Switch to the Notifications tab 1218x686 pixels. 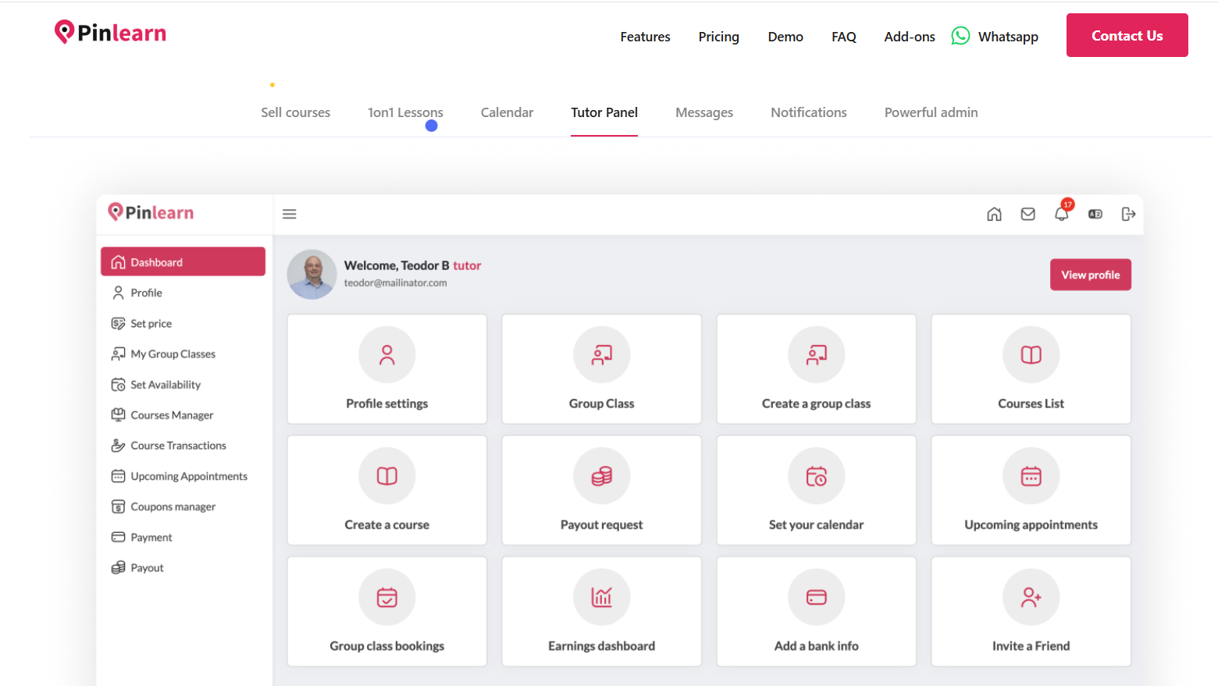(x=809, y=112)
